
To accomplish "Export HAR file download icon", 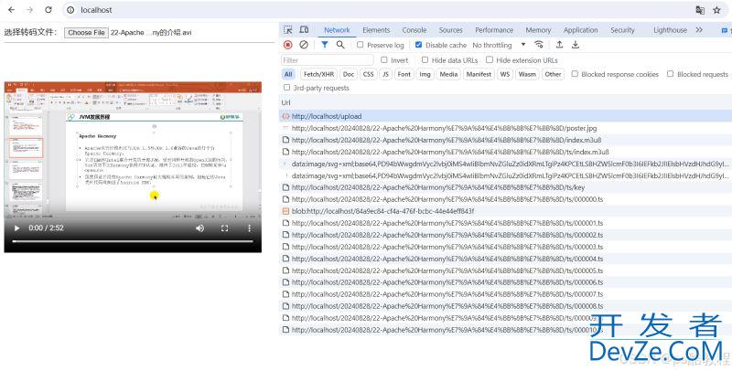I will pos(576,45).
